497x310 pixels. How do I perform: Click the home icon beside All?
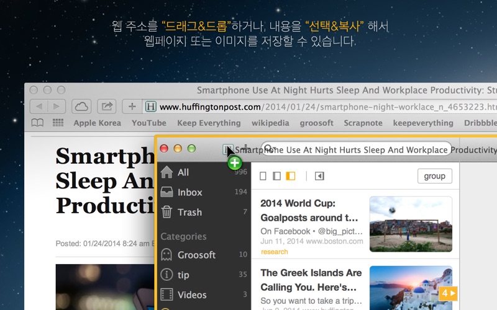[166, 172]
